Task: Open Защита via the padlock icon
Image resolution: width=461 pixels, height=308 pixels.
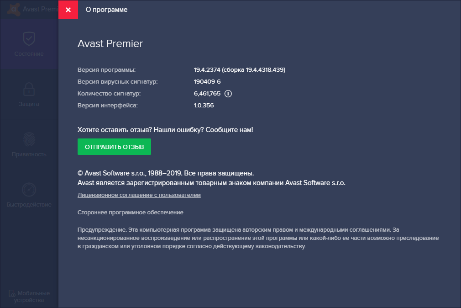Action: 29,89
